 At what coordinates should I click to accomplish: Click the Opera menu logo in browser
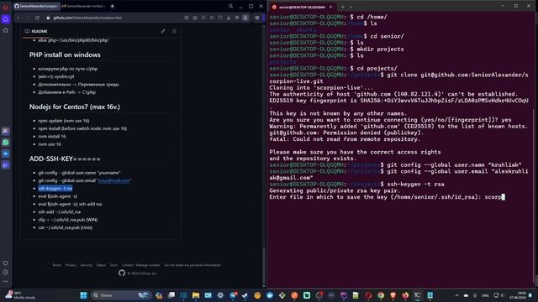click(x=6, y=8)
